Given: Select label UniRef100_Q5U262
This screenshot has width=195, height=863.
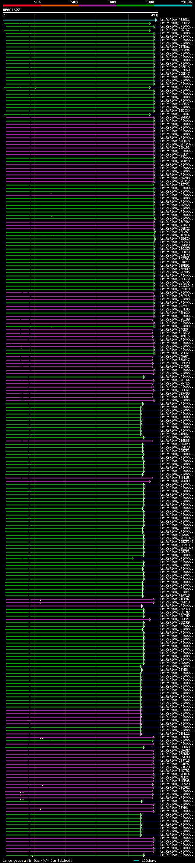Looking at the screenshot, I should [175, 232].
